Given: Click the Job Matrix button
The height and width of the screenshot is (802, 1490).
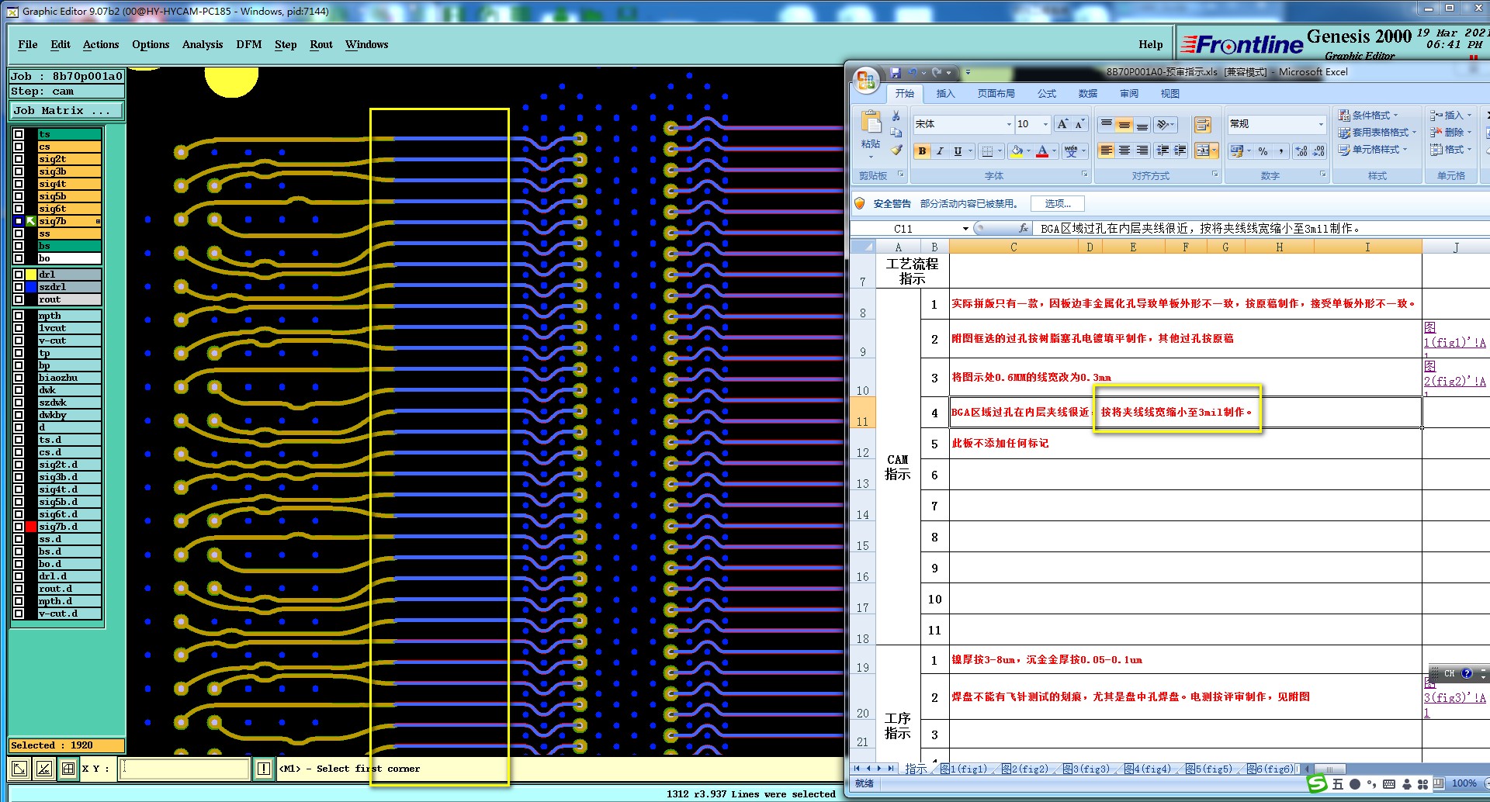Looking at the screenshot, I should click(66, 111).
